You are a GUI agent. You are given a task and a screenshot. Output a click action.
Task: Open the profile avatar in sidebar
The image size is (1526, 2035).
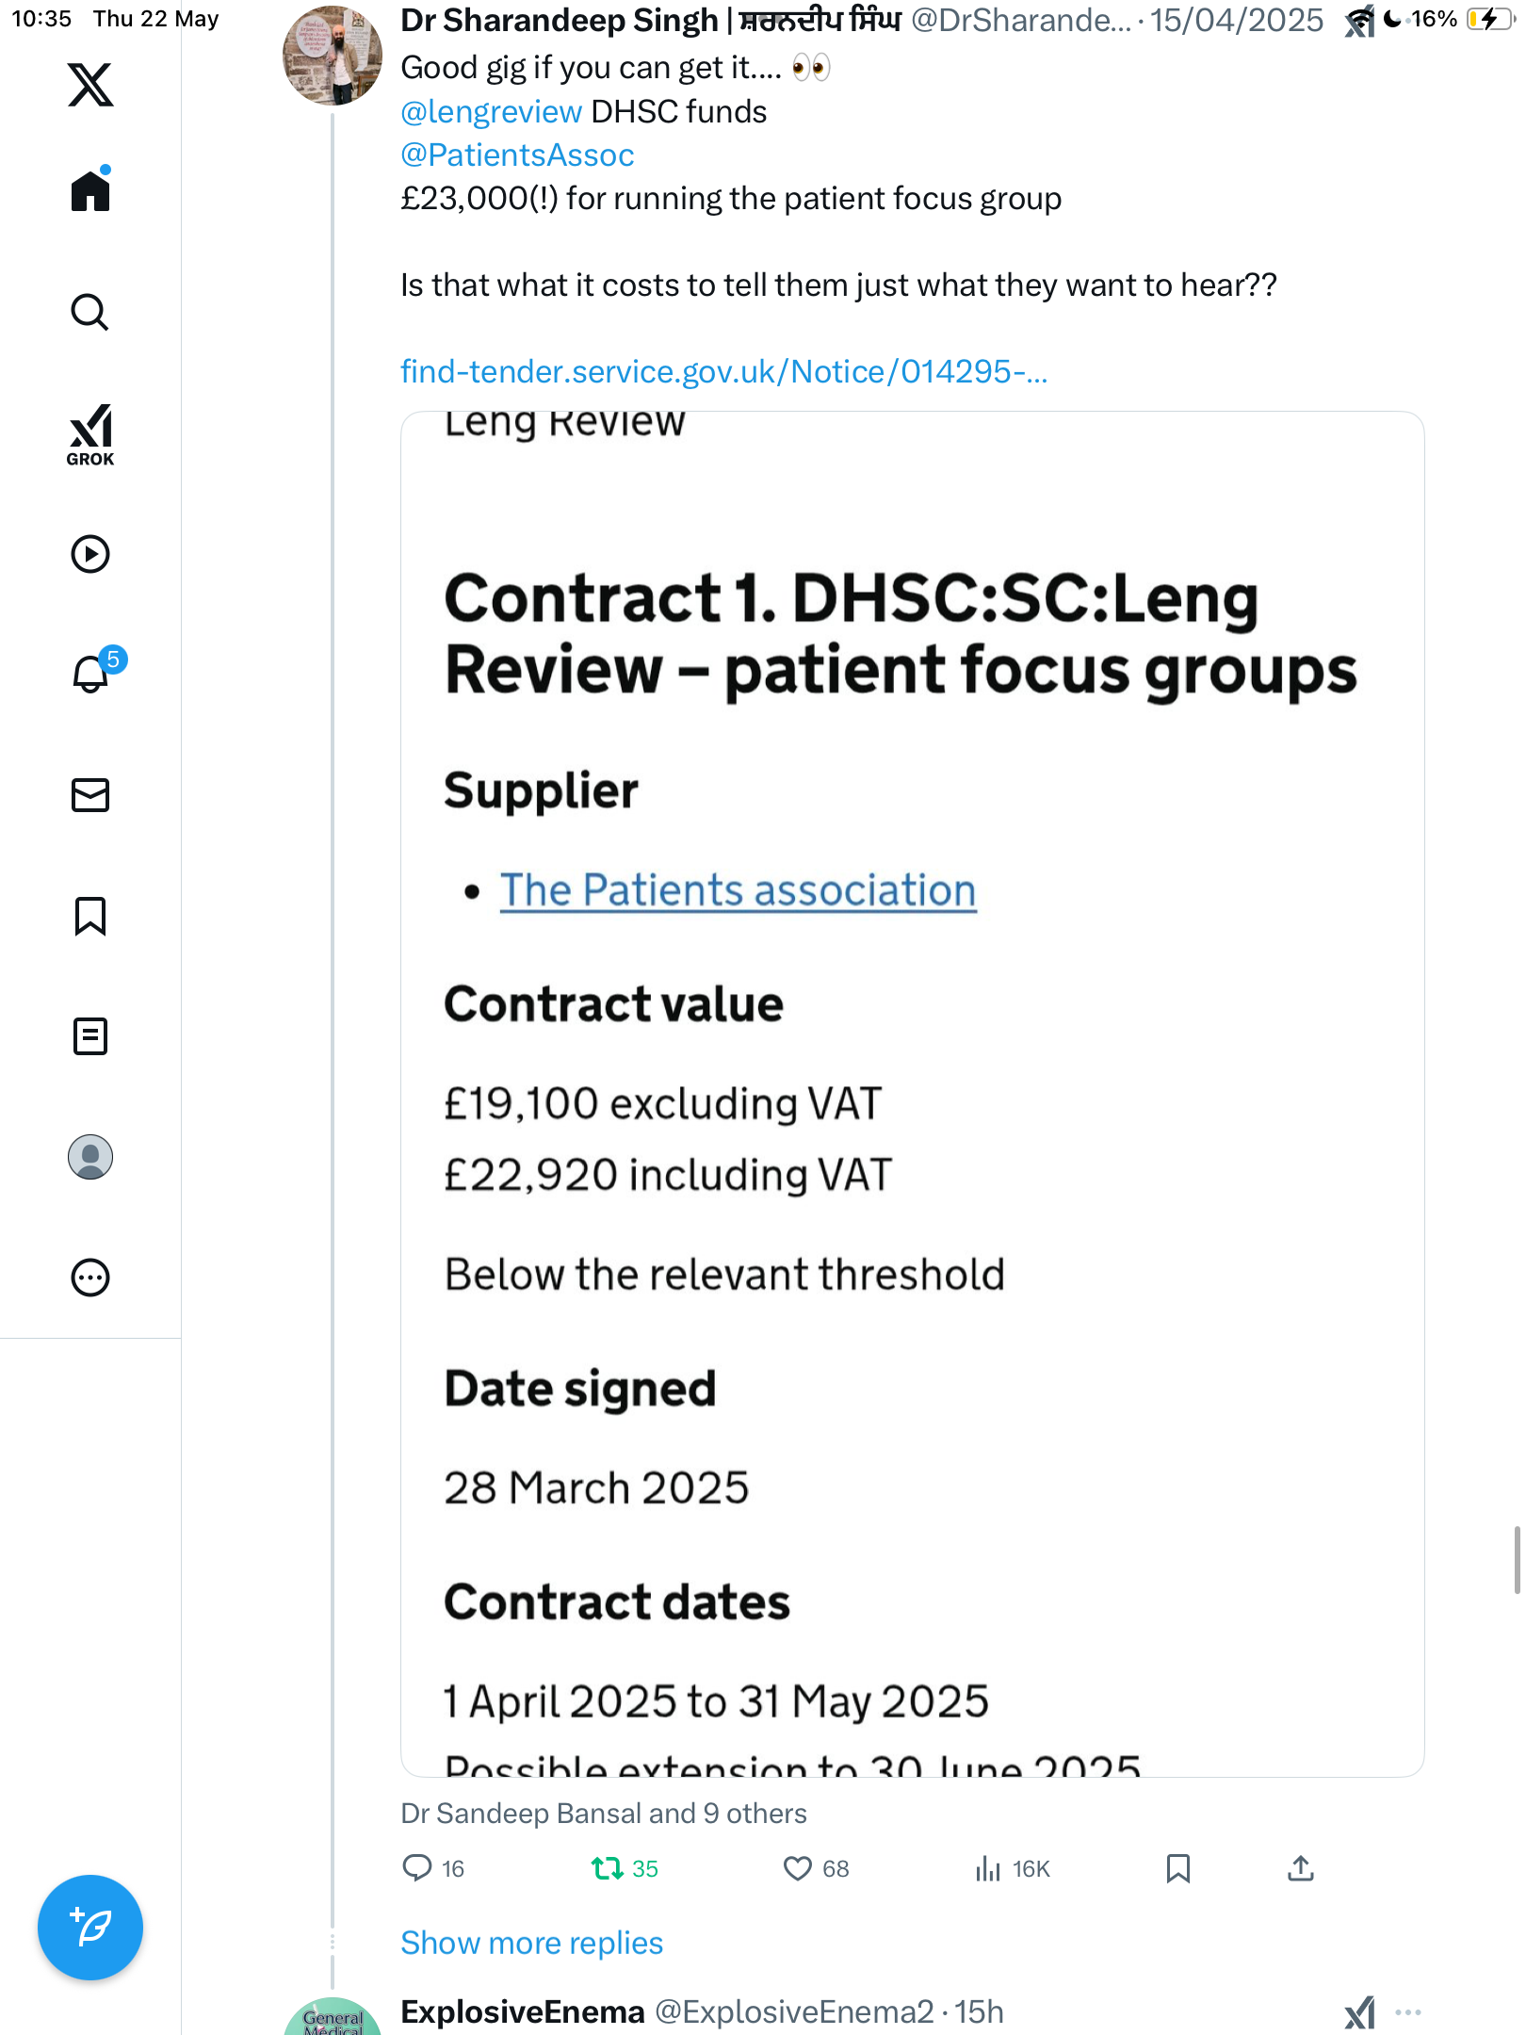point(90,1157)
